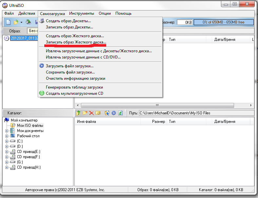Click the Up folder icon in catalog toolbar
This screenshot has width=258, height=198.
78,113
